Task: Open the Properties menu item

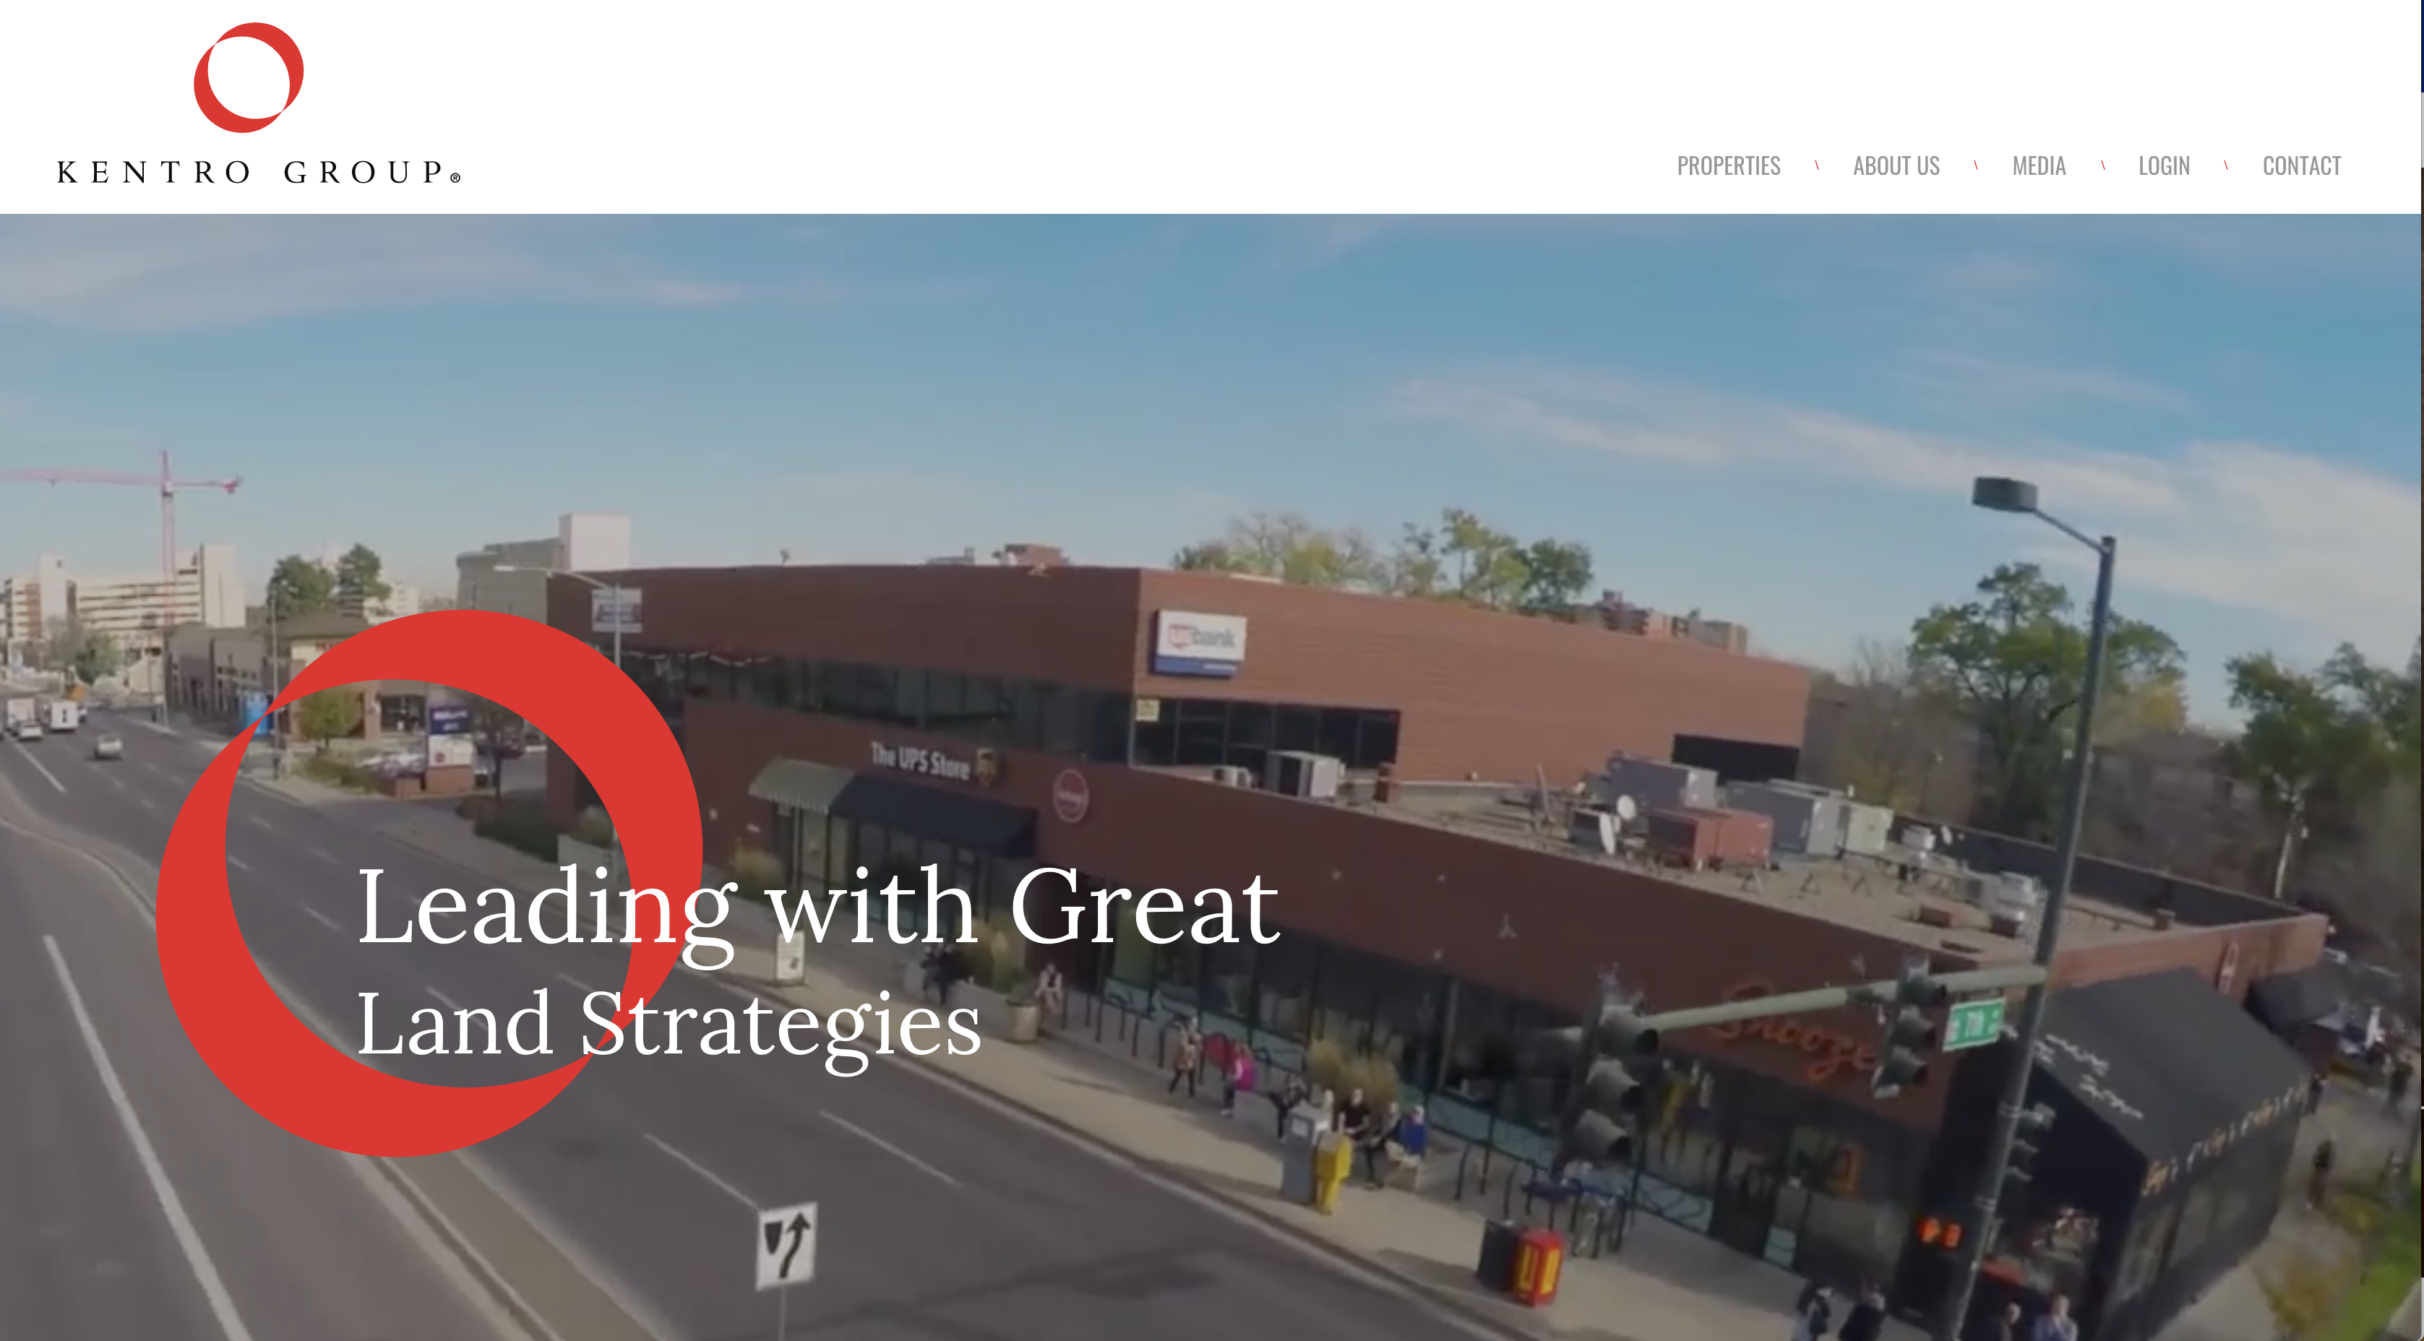Action: pos(1729,165)
